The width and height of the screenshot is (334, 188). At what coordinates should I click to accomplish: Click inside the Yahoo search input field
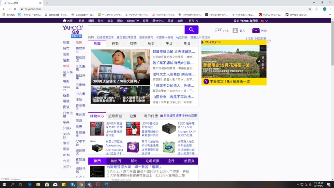click(x=136, y=30)
